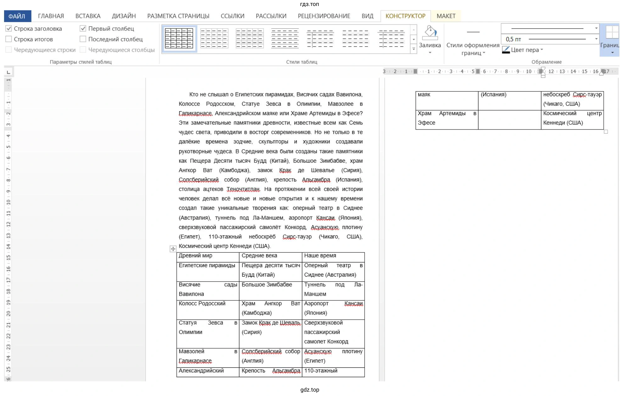Click the Висячие сады Вавилона cell
Image resolution: width=620 pixels, height=396 pixels.
click(x=208, y=291)
